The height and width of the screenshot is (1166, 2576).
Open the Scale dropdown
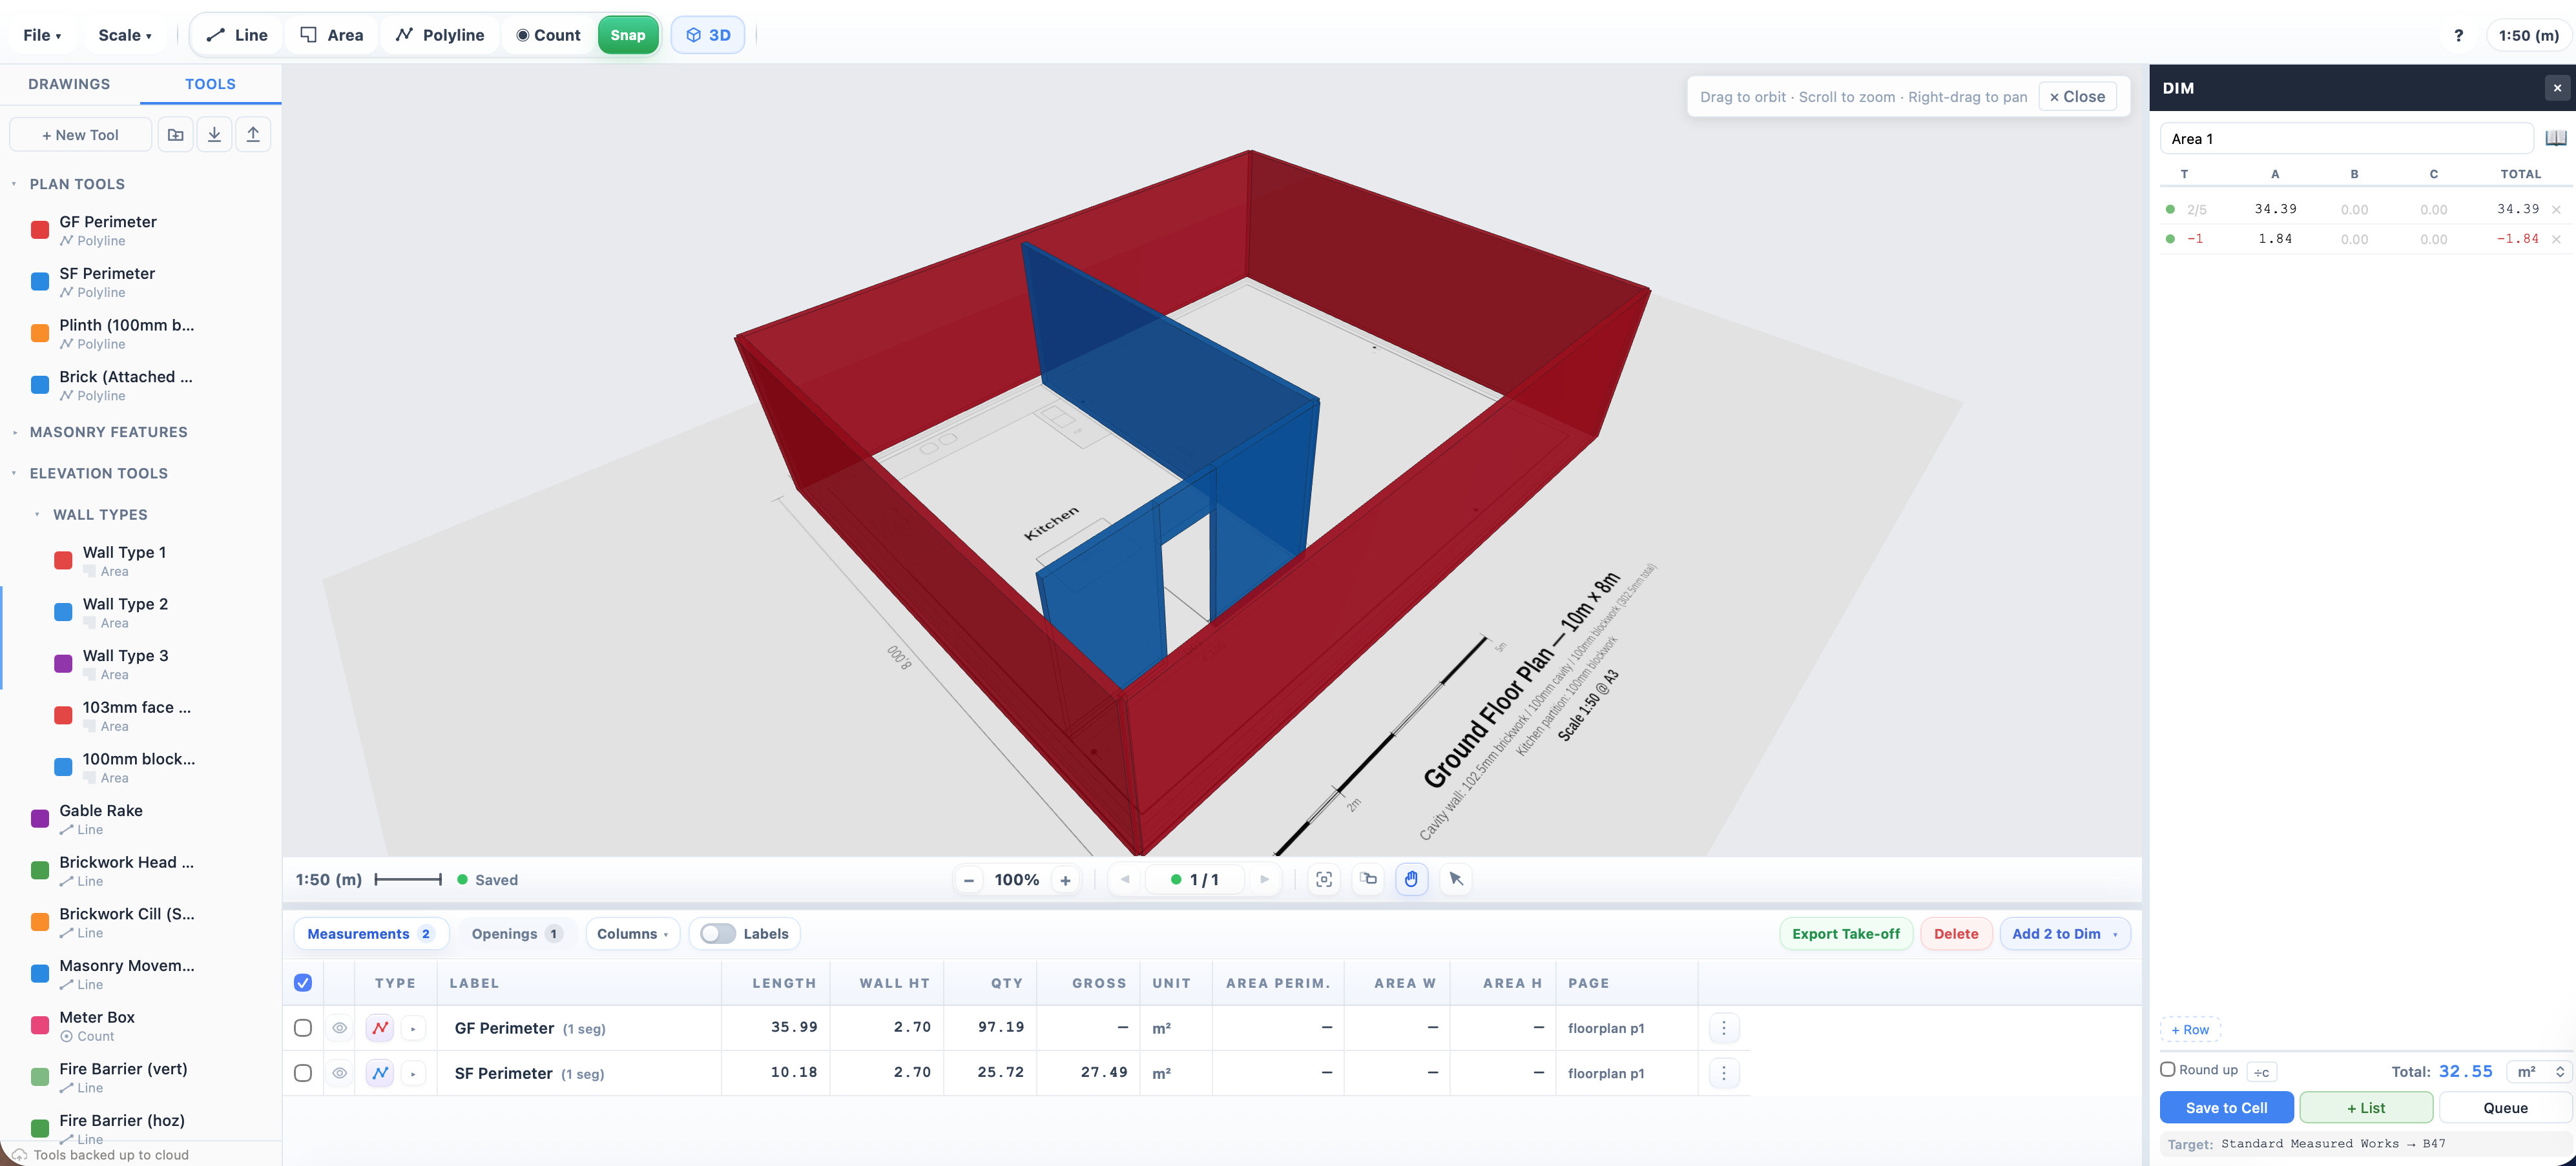point(124,34)
